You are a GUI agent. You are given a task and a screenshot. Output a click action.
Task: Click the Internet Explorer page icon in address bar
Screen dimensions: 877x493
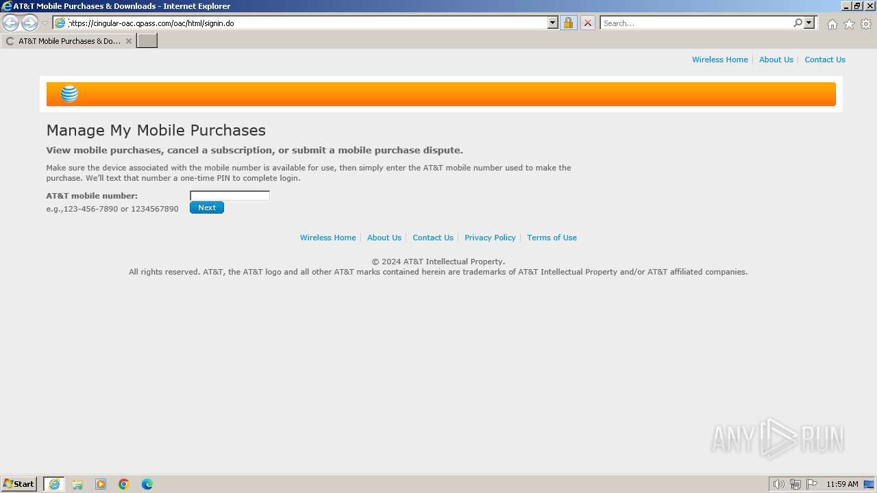coord(60,23)
